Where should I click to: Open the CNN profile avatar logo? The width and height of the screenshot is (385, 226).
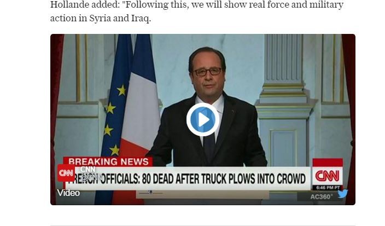(x=66, y=173)
